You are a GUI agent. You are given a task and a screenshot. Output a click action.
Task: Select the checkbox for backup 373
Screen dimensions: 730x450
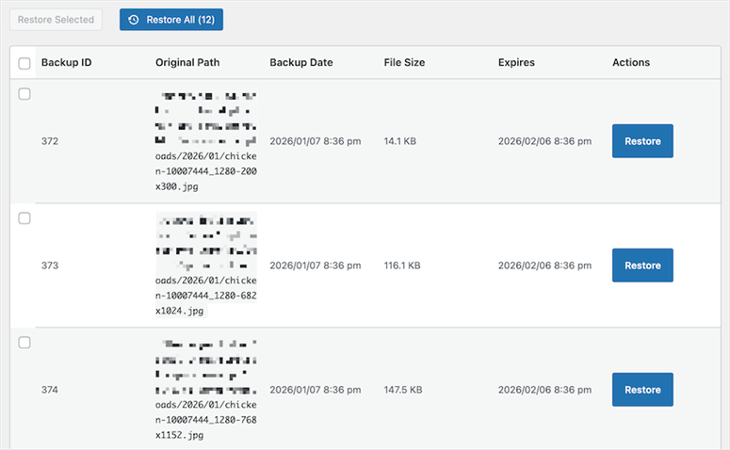click(24, 218)
